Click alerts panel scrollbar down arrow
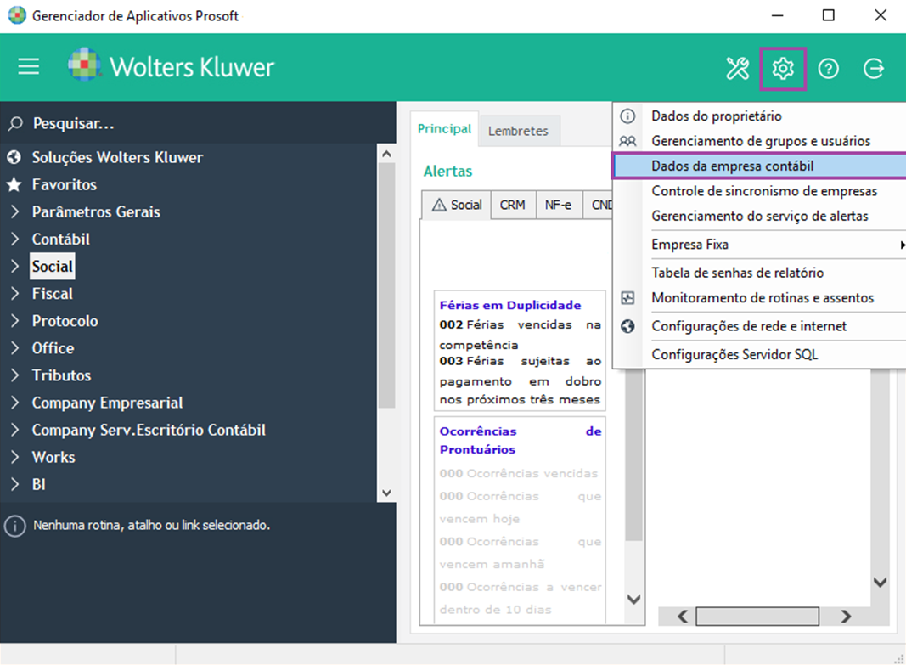The height and width of the screenshot is (665, 906). tap(633, 599)
